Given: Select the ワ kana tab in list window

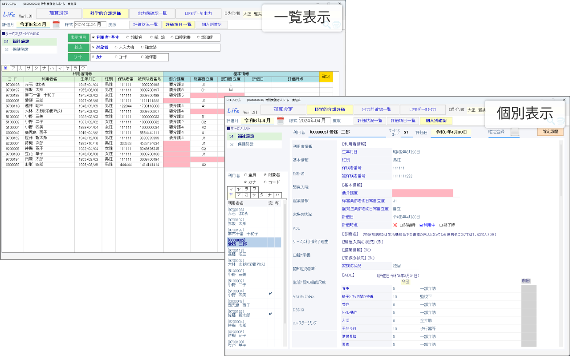Looking at the screenshot, I should coord(82,68).
